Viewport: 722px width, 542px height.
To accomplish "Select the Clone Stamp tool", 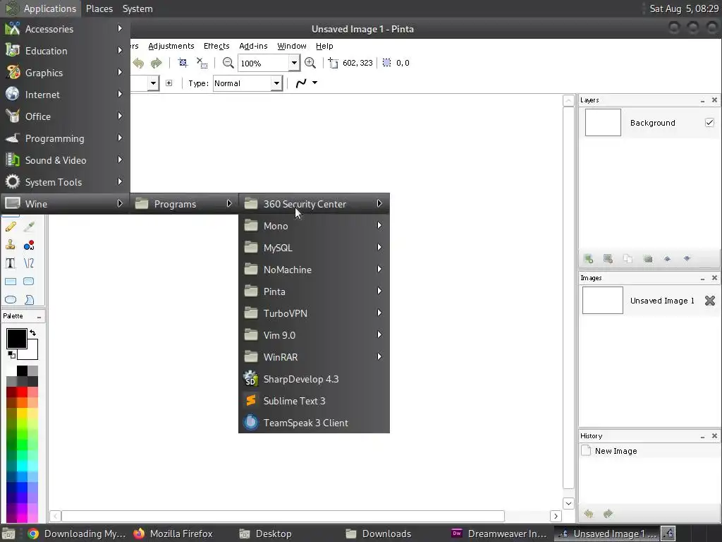I will [11, 245].
